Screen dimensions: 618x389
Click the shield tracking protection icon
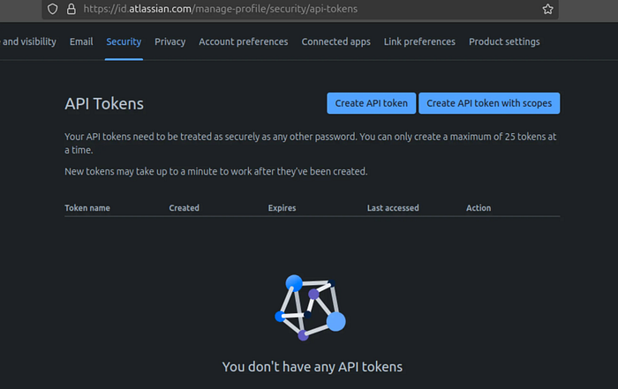tap(52, 9)
